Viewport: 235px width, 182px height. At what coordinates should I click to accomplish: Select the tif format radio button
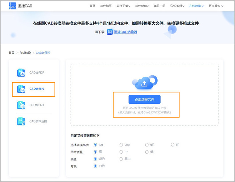pos(172,145)
